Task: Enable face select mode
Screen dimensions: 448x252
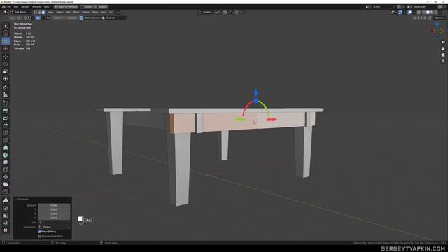Action: click(x=43, y=13)
